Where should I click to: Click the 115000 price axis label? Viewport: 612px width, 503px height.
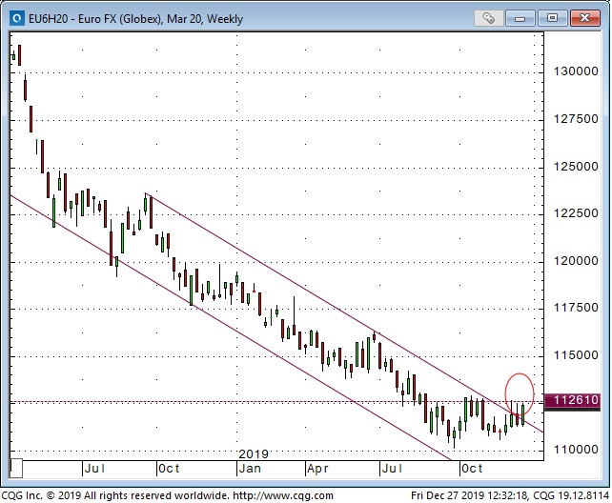point(576,355)
